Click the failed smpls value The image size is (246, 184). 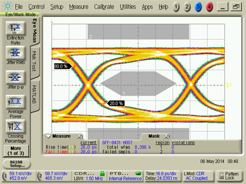[136, 152]
